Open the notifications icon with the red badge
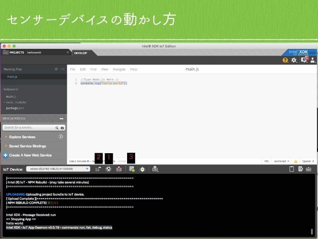318x239 pixels. [305, 59]
